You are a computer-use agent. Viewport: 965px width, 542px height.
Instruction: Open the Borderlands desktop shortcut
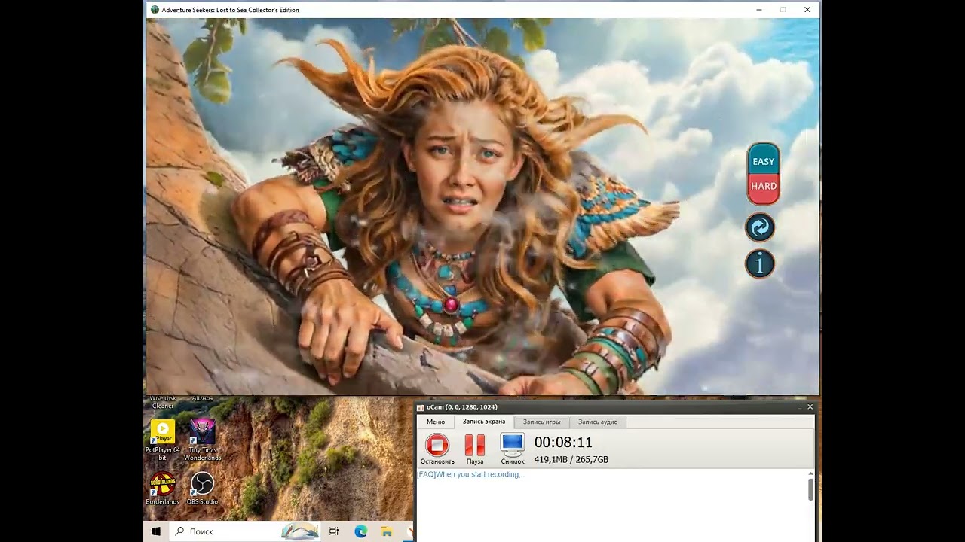[163, 489]
